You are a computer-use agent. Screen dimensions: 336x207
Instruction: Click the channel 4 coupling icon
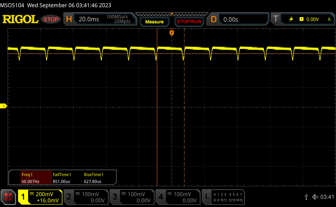(x=170, y=194)
